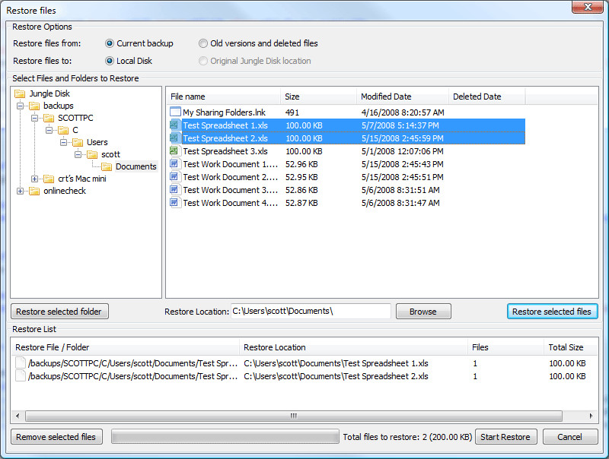The width and height of the screenshot is (609, 459).
Task: Click the Restore Location path field
Action: click(311, 312)
